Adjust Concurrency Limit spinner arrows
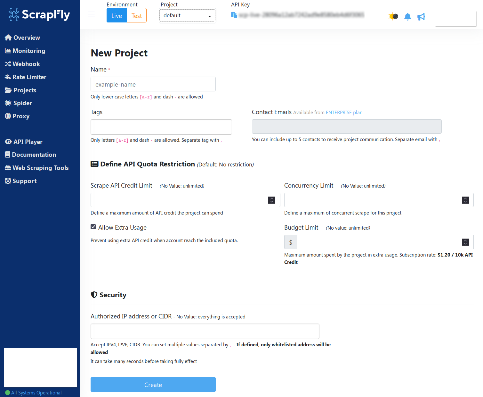 coord(465,200)
